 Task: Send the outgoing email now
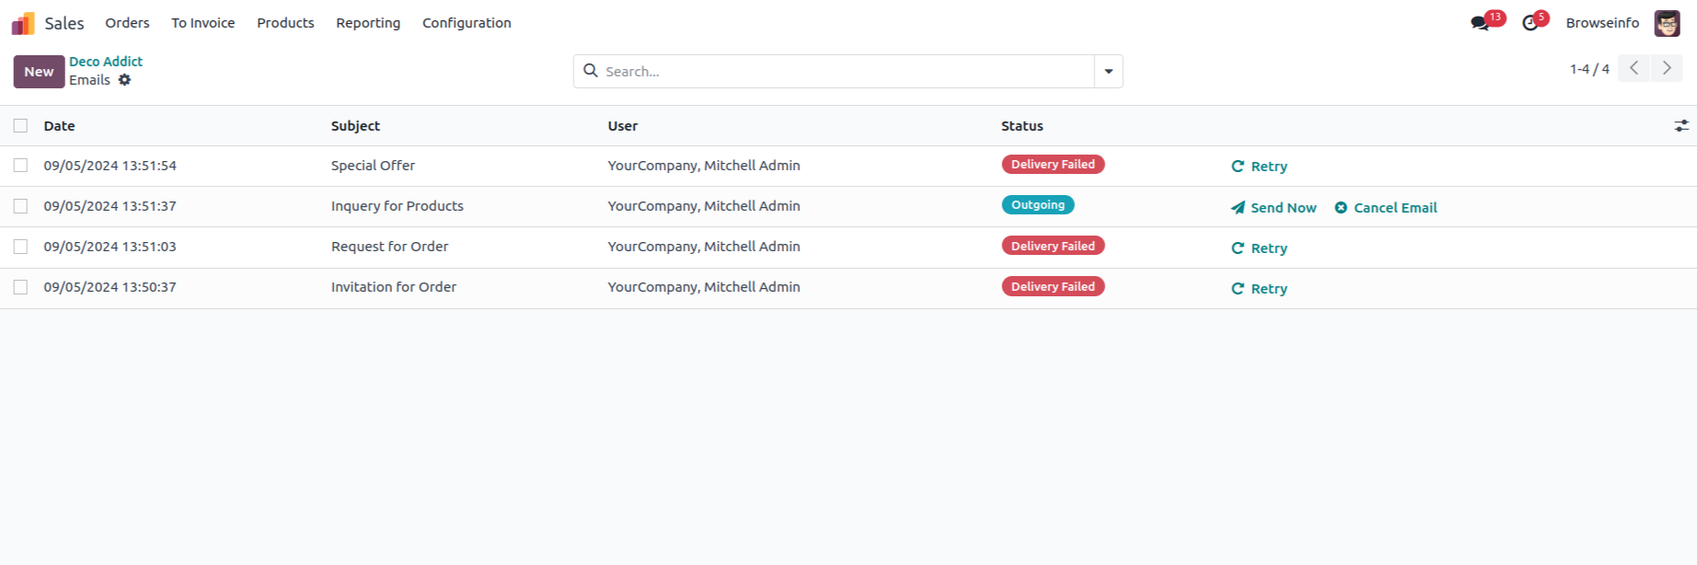click(x=1274, y=208)
